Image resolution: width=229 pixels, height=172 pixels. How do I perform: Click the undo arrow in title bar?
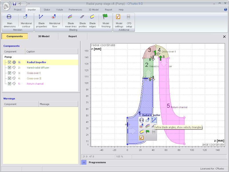[20, 4]
